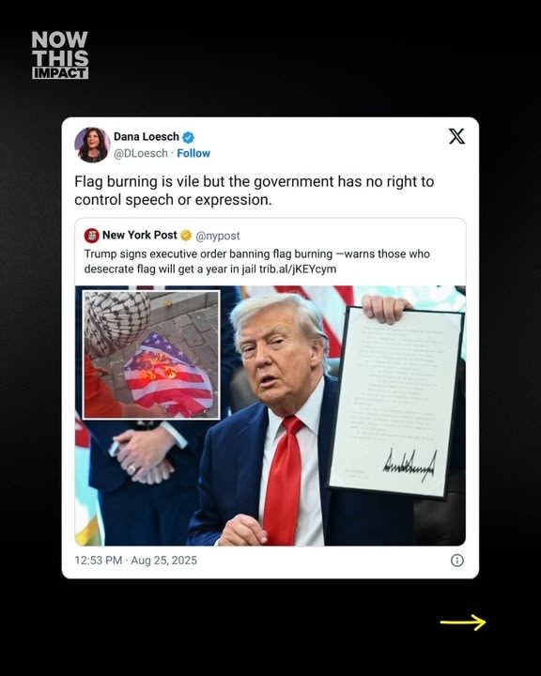Open the Dana Loesch display name

[147, 137]
